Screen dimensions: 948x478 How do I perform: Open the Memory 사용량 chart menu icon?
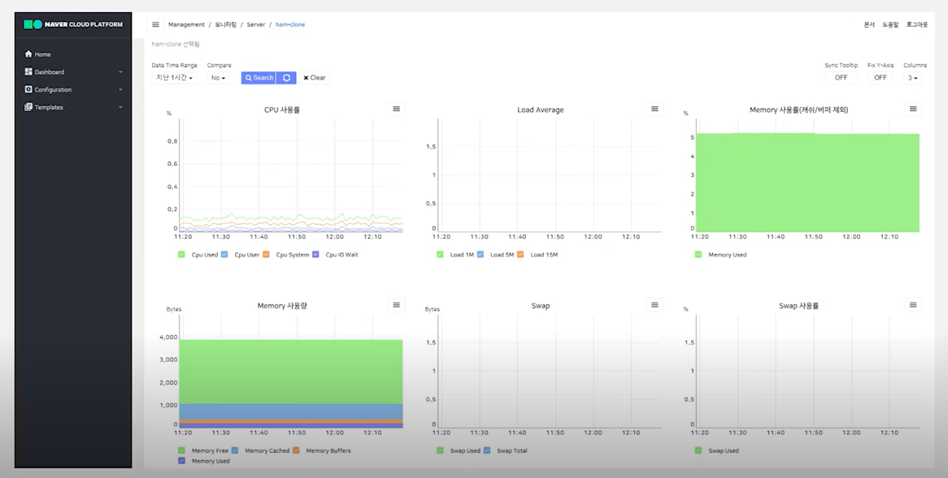(x=396, y=305)
